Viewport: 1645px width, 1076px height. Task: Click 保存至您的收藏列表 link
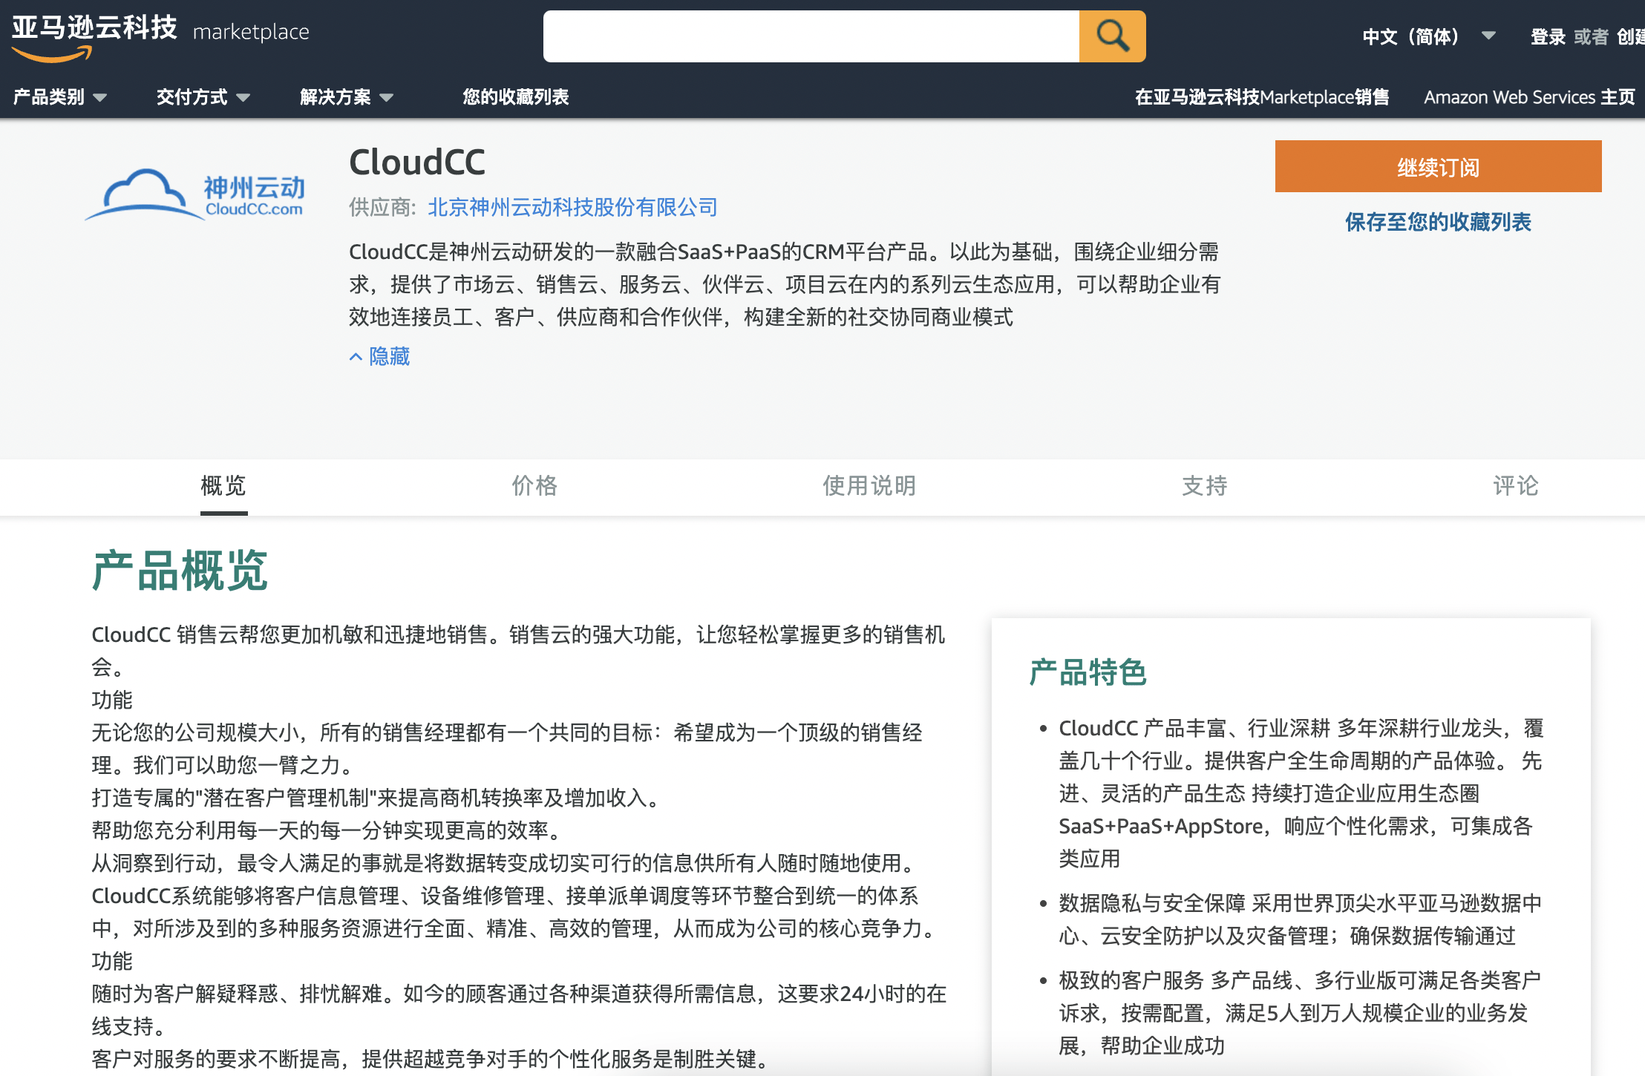[1439, 220]
